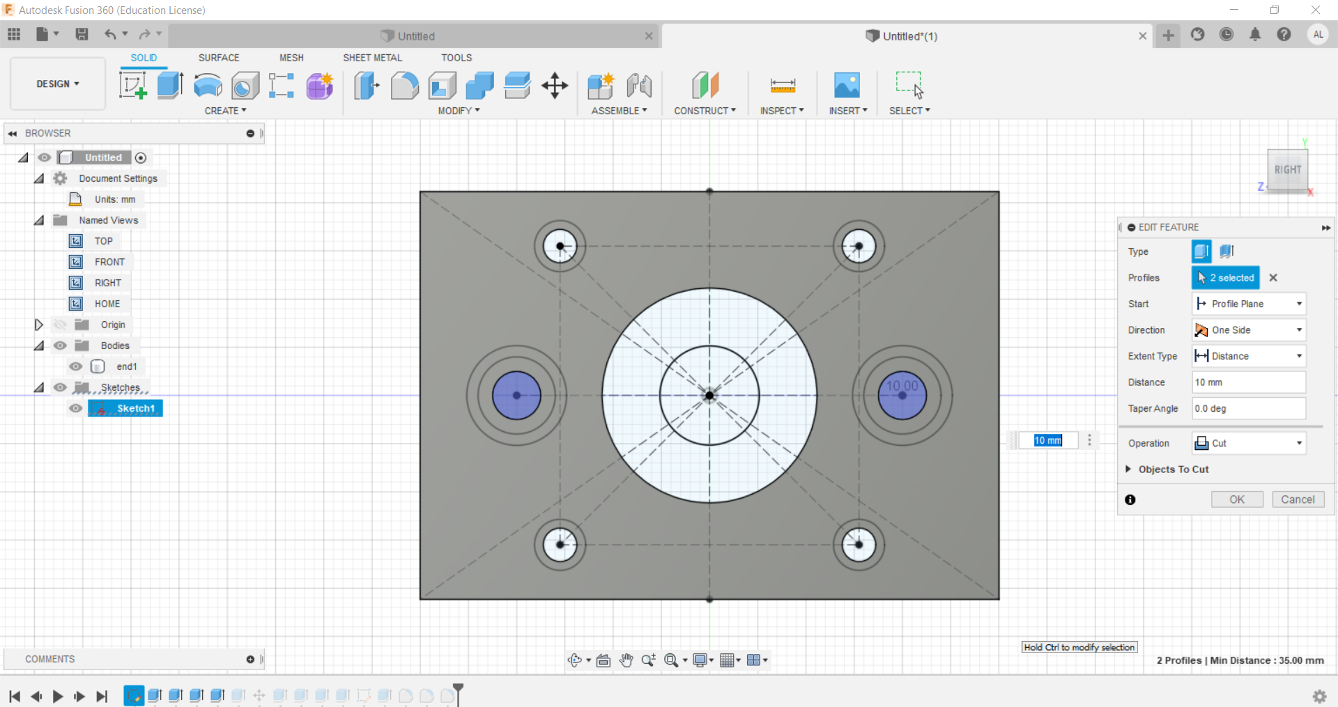
Task: Open the Extent Type Distance dropdown
Action: click(1248, 356)
